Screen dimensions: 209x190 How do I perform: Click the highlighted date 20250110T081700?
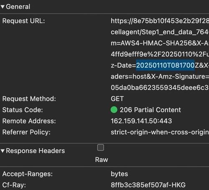(x=165, y=65)
